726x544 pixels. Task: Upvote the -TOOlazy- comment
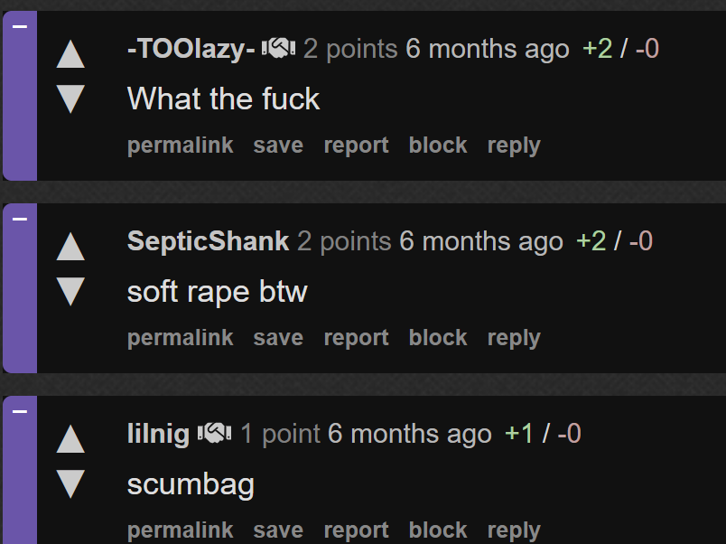pyautogui.click(x=70, y=54)
